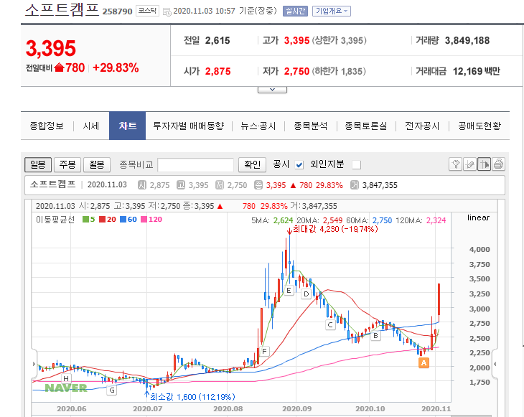
Task: Open chart disclosure marker D
Action: 306,294
